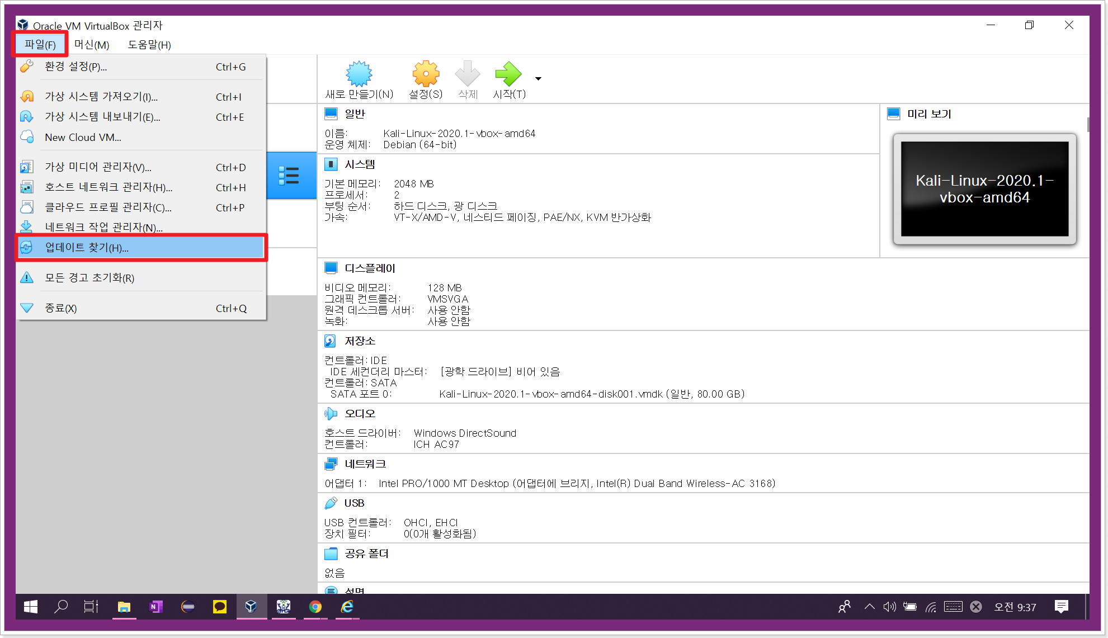
Task: Click the 디스플레이 section screen icon
Action: (331, 268)
